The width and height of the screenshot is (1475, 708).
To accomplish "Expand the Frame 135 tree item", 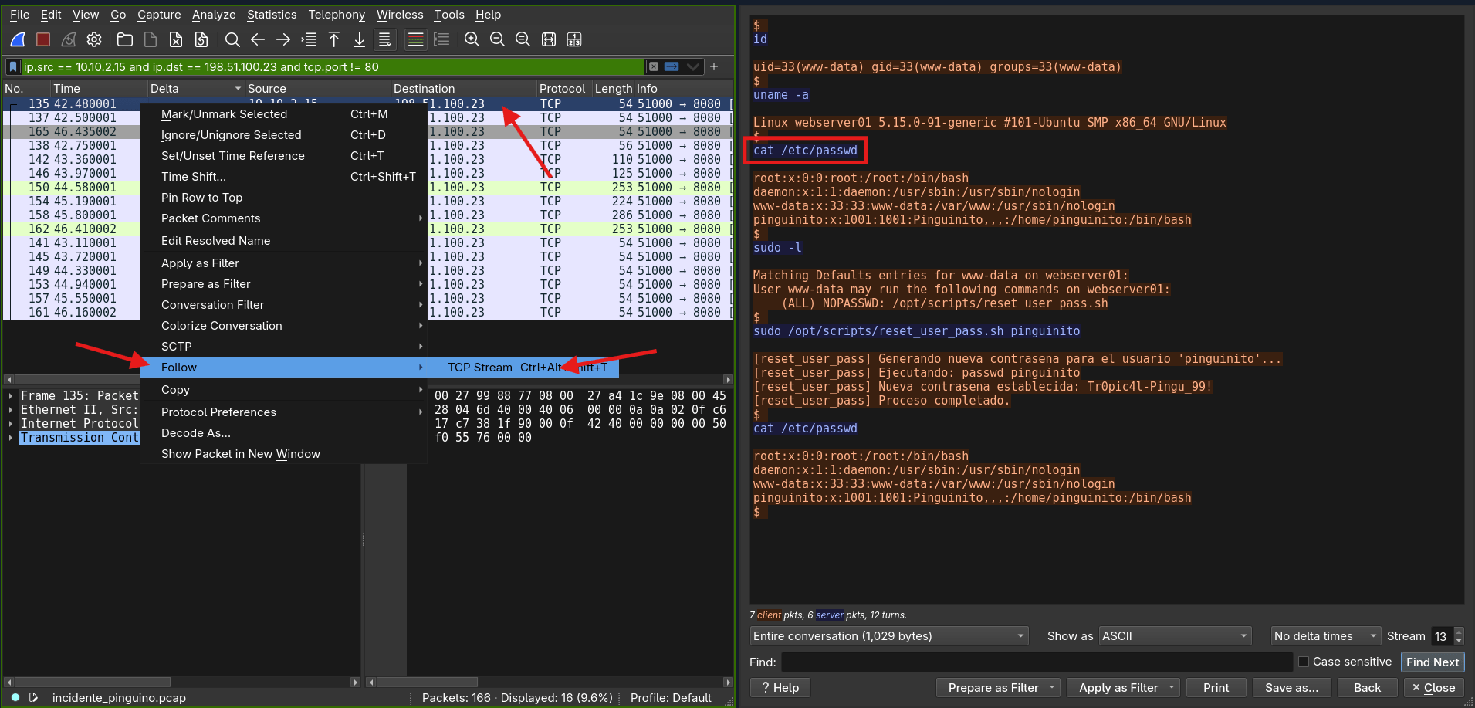I will (x=11, y=396).
